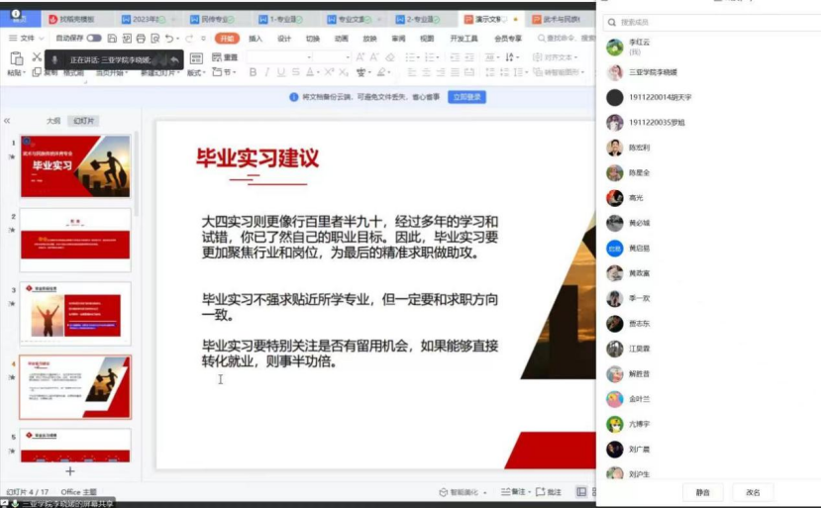The width and height of the screenshot is (822, 508).
Task: Open the 设计 ribbon tab
Action: (x=284, y=39)
